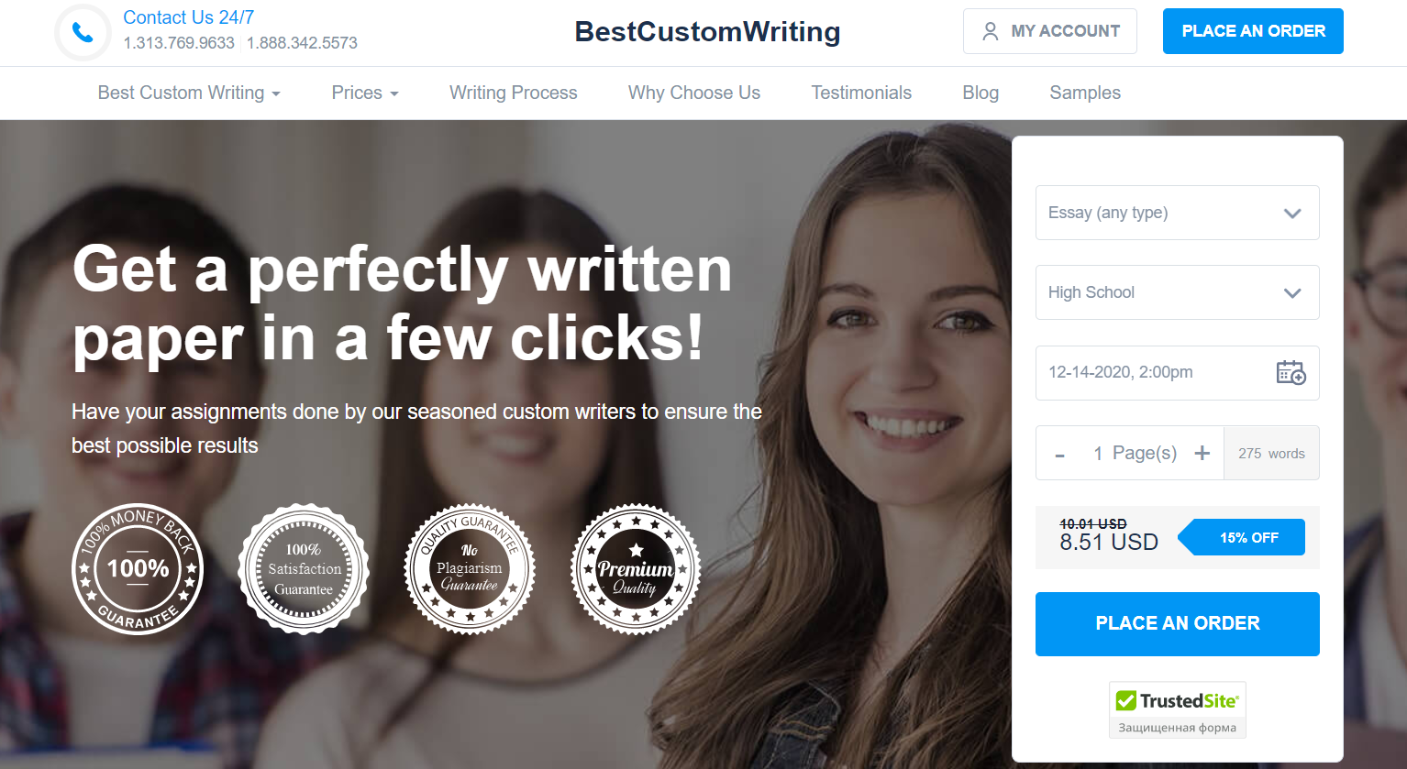
Task: Decrease page count with minus button
Action: [x=1060, y=454]
